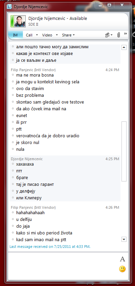135x286 pixels.
Task: Expand the Call dropdown arrow
Action: tap(37, 35)
